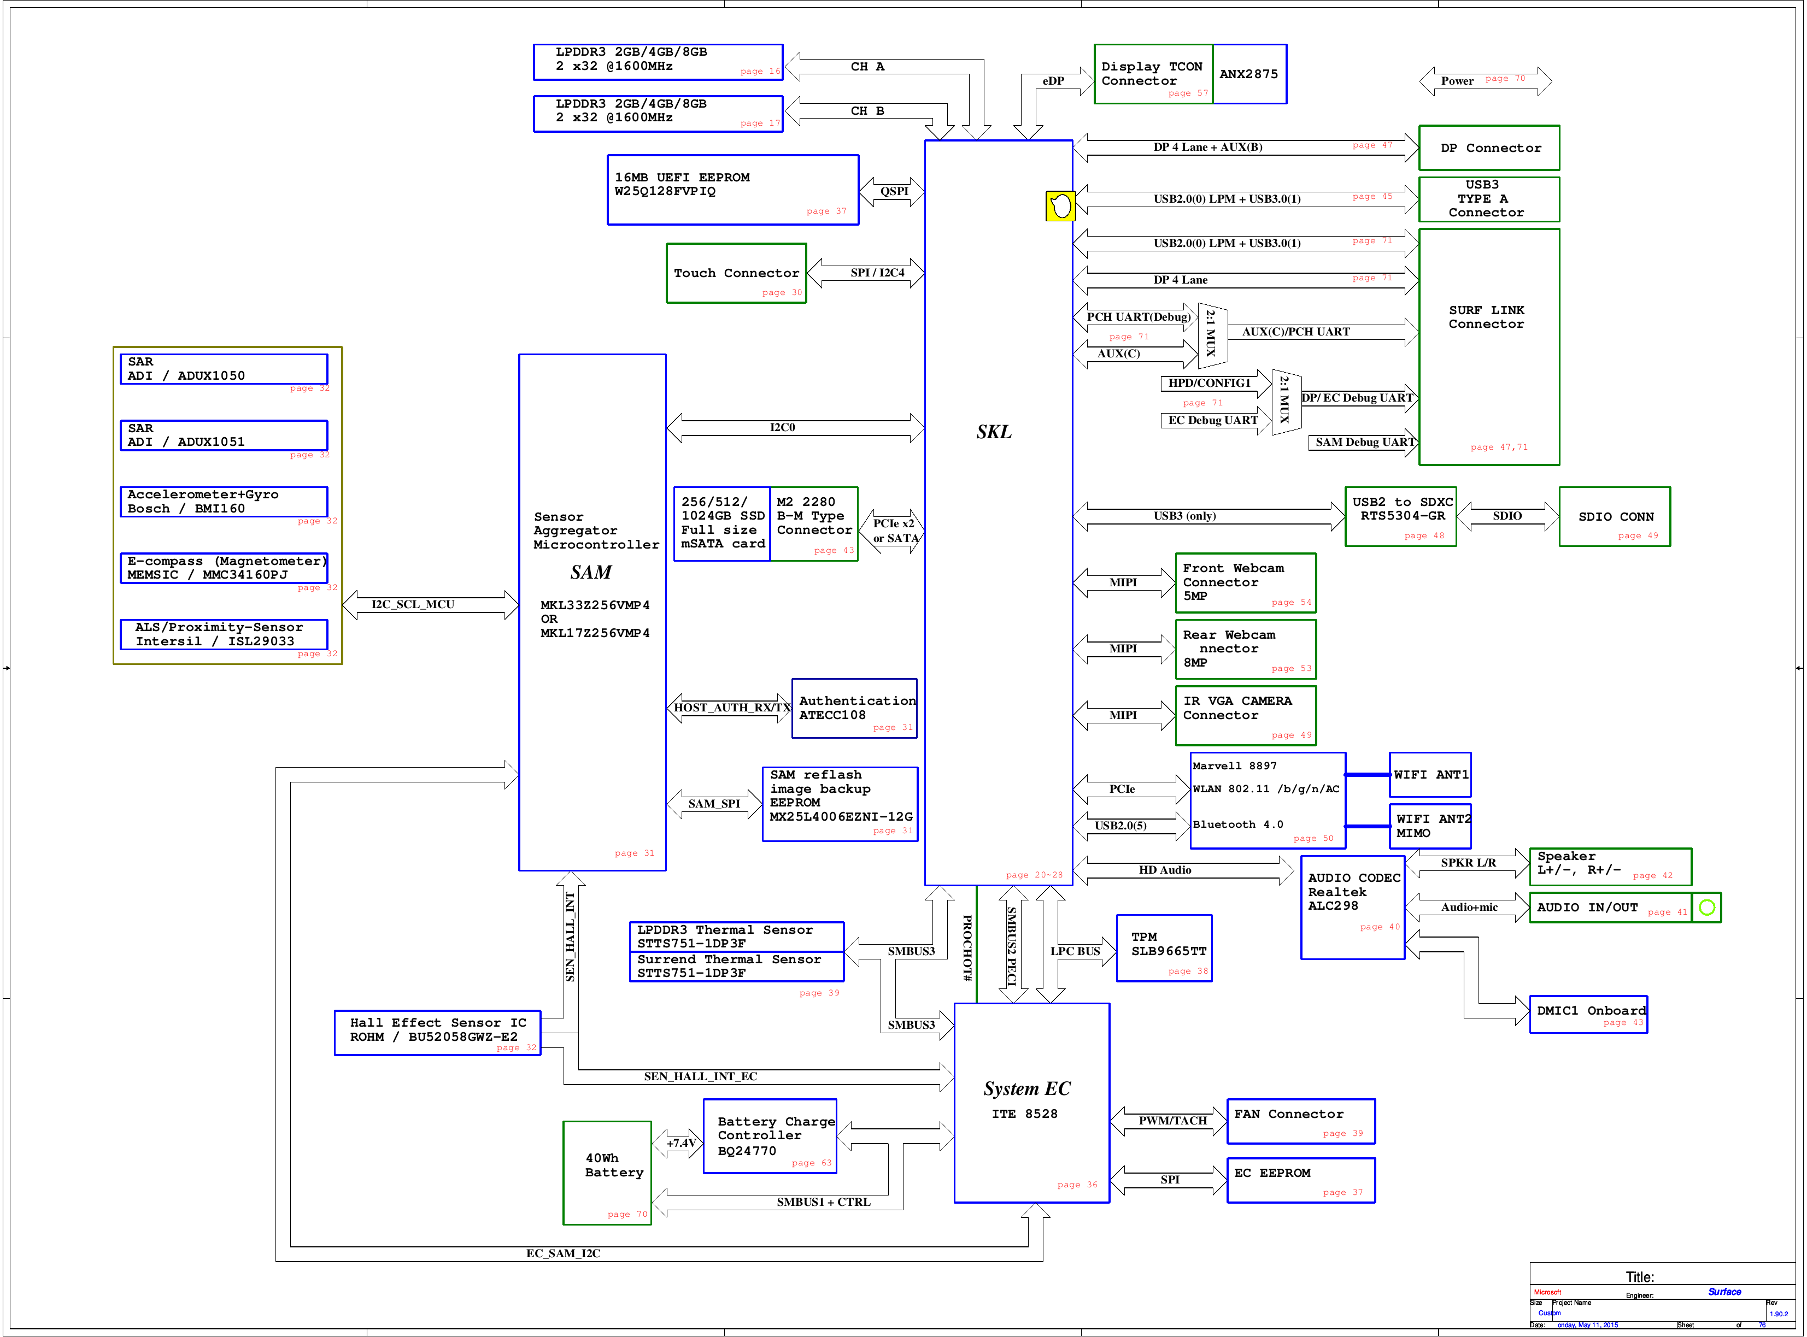Select the SEN_HALL_INT_EC signal label

coord(700,1077)
